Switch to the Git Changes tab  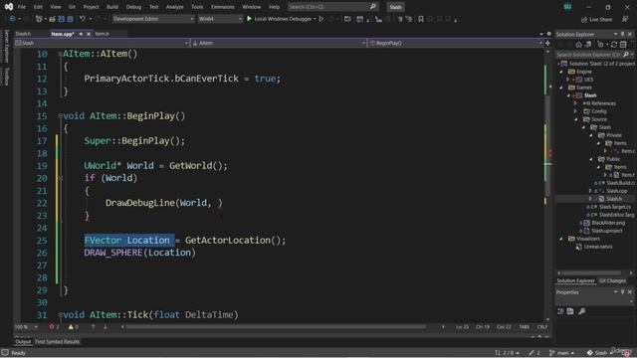(612, 280)
